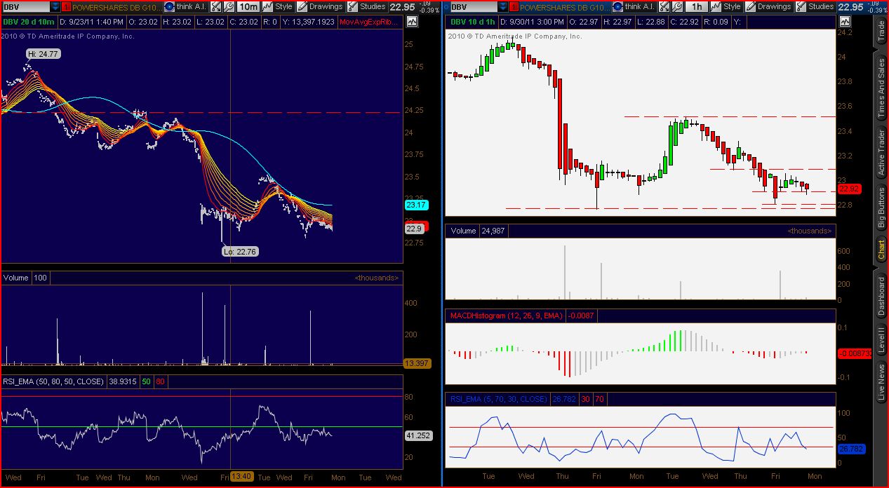Click the Volume label on the 10m chart
This screenshot has width=889, height=488.
(15, 278)
